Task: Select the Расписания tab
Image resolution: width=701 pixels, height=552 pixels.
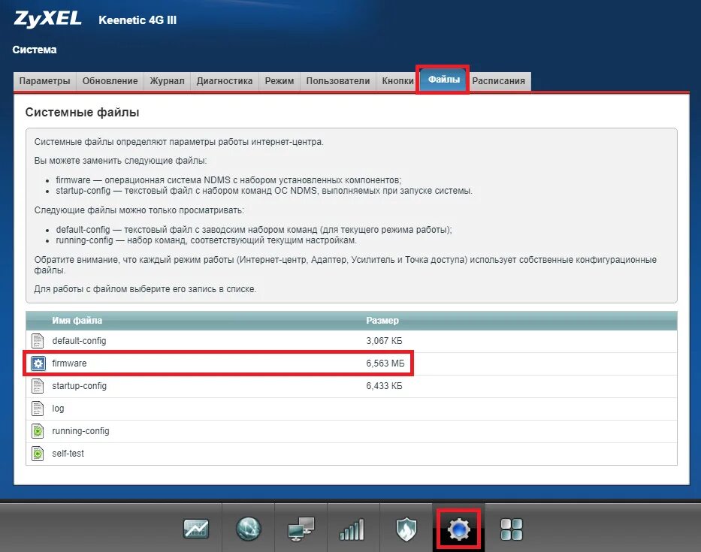Action: (x=499, y=80)
